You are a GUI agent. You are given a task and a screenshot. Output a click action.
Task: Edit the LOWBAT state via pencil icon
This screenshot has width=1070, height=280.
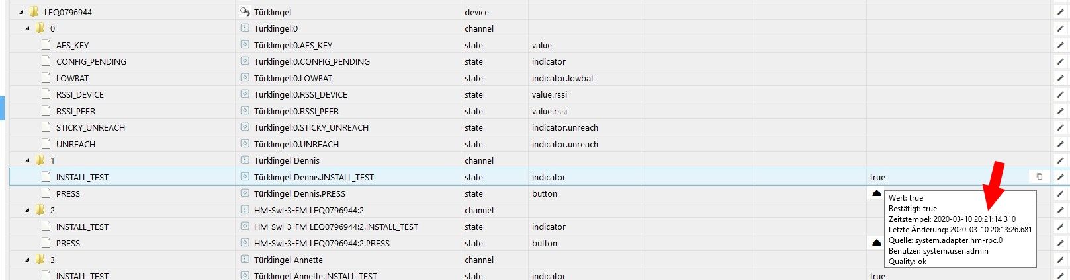point(1060,78)
